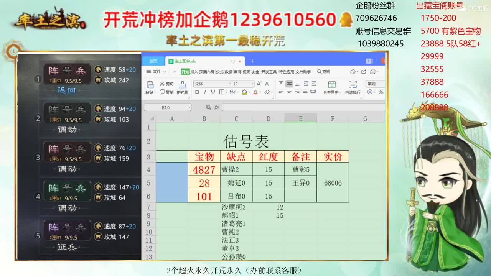491x276 pixels.
Task: Click the cloud sync icon
Action: 353,72
